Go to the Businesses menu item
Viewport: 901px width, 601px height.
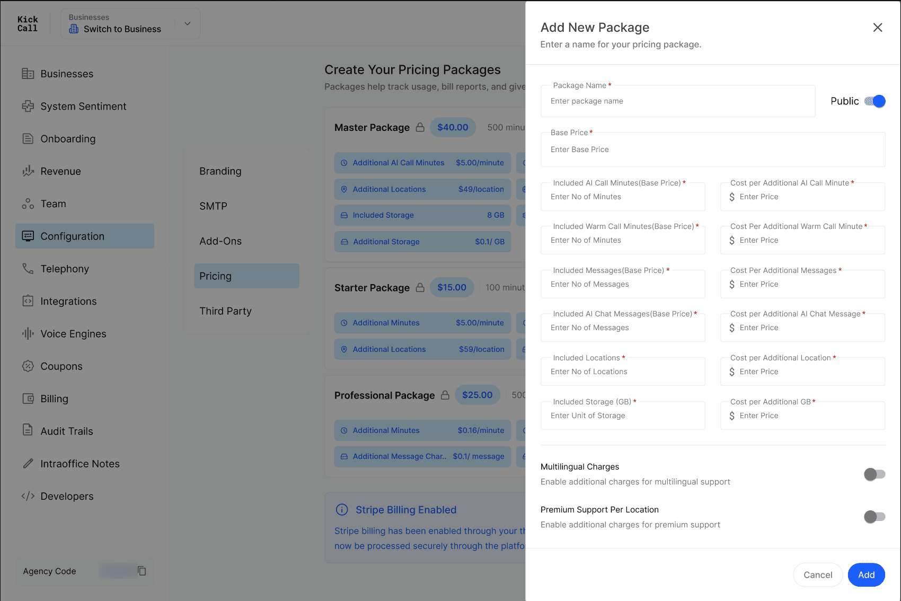[85, 74]
